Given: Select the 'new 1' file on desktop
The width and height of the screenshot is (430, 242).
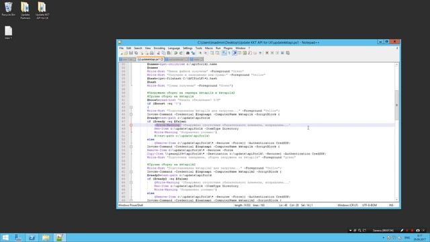Looking at the screenshot, I should point(9,33).
